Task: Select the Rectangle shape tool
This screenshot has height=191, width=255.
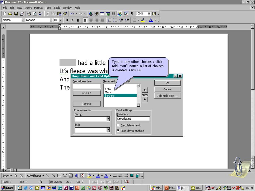Action: [x=59, y=176]
